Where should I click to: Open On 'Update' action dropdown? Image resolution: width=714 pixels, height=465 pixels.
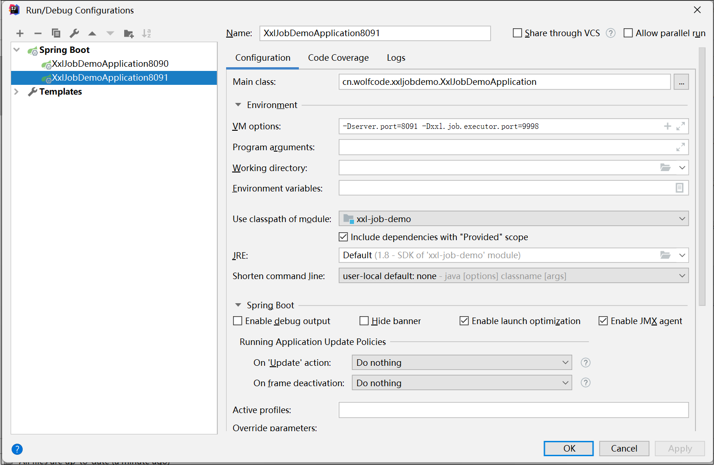(461, 363)
